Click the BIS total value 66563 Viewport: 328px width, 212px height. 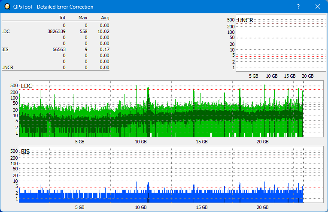coord(59,49)
